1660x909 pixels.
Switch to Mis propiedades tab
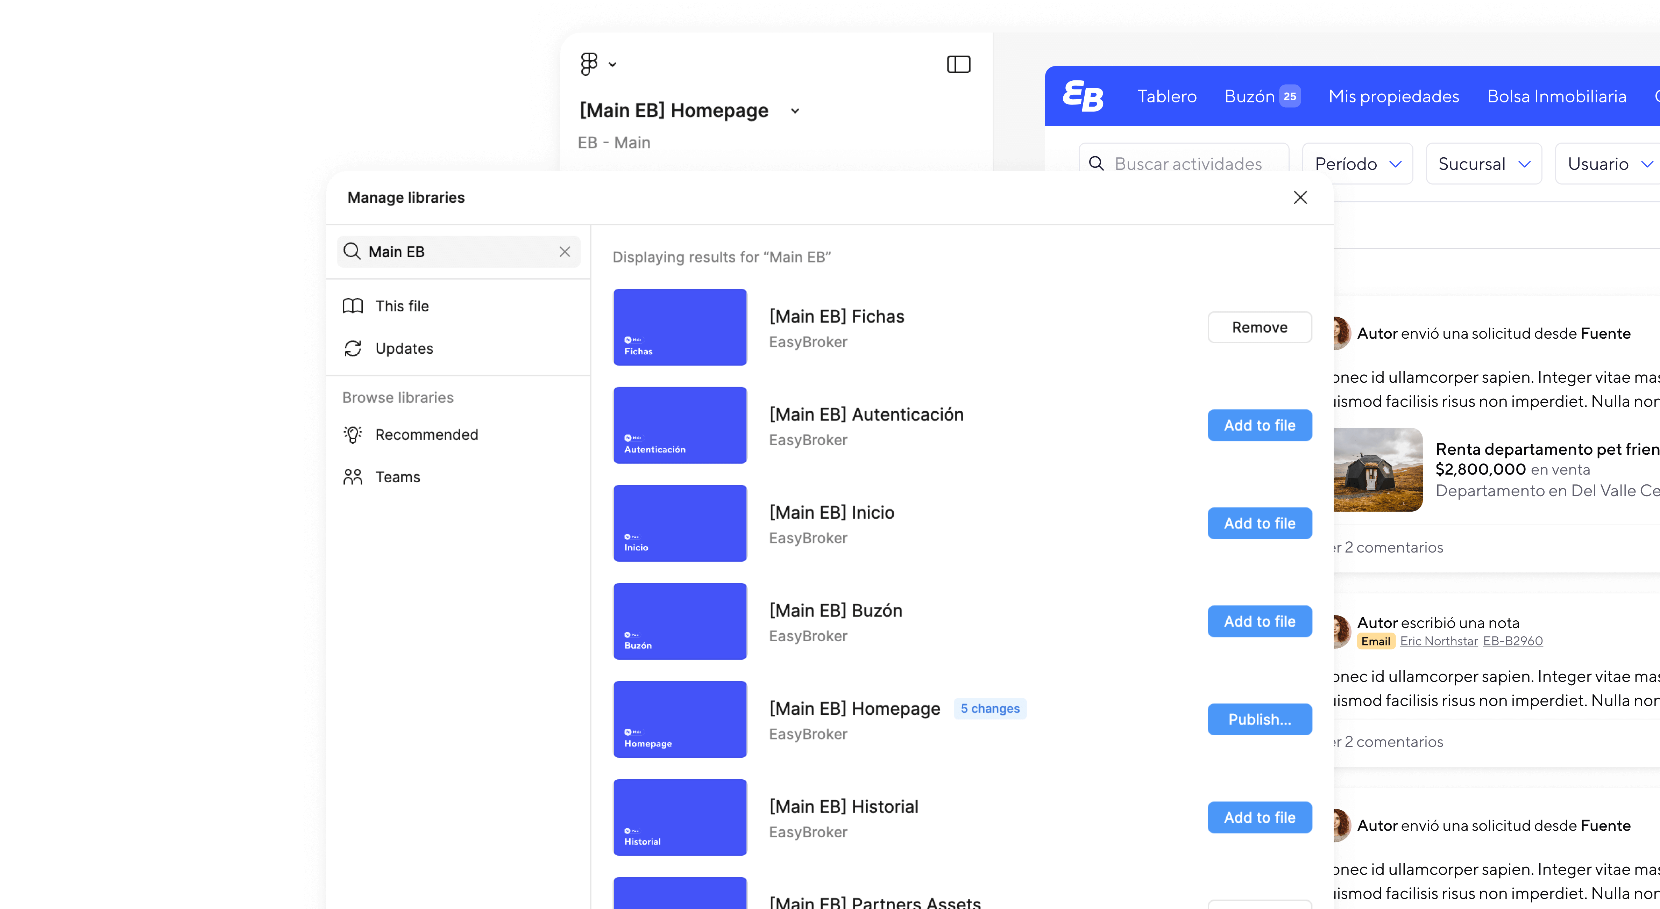coord(1393,96)
